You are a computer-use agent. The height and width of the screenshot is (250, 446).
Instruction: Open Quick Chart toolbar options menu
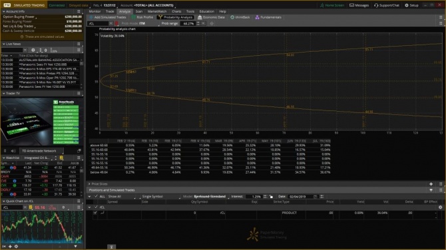[x=79, y=207]
